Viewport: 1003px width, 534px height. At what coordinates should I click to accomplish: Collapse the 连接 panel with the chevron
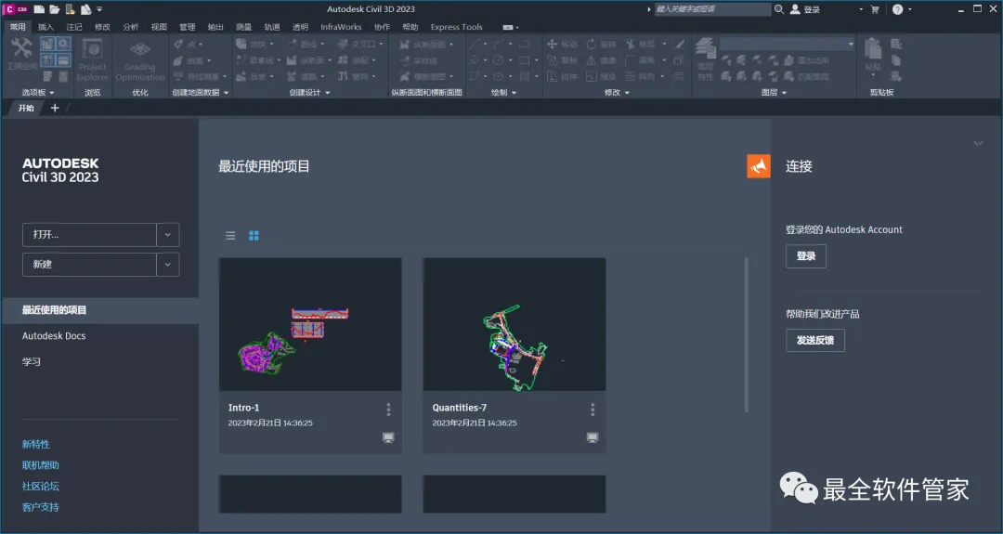tap(978, 143)
